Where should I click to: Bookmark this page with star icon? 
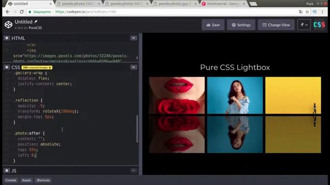click(x=307, y=12)
